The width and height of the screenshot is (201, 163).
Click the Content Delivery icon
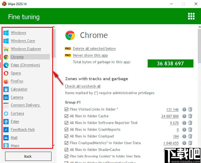6,105
